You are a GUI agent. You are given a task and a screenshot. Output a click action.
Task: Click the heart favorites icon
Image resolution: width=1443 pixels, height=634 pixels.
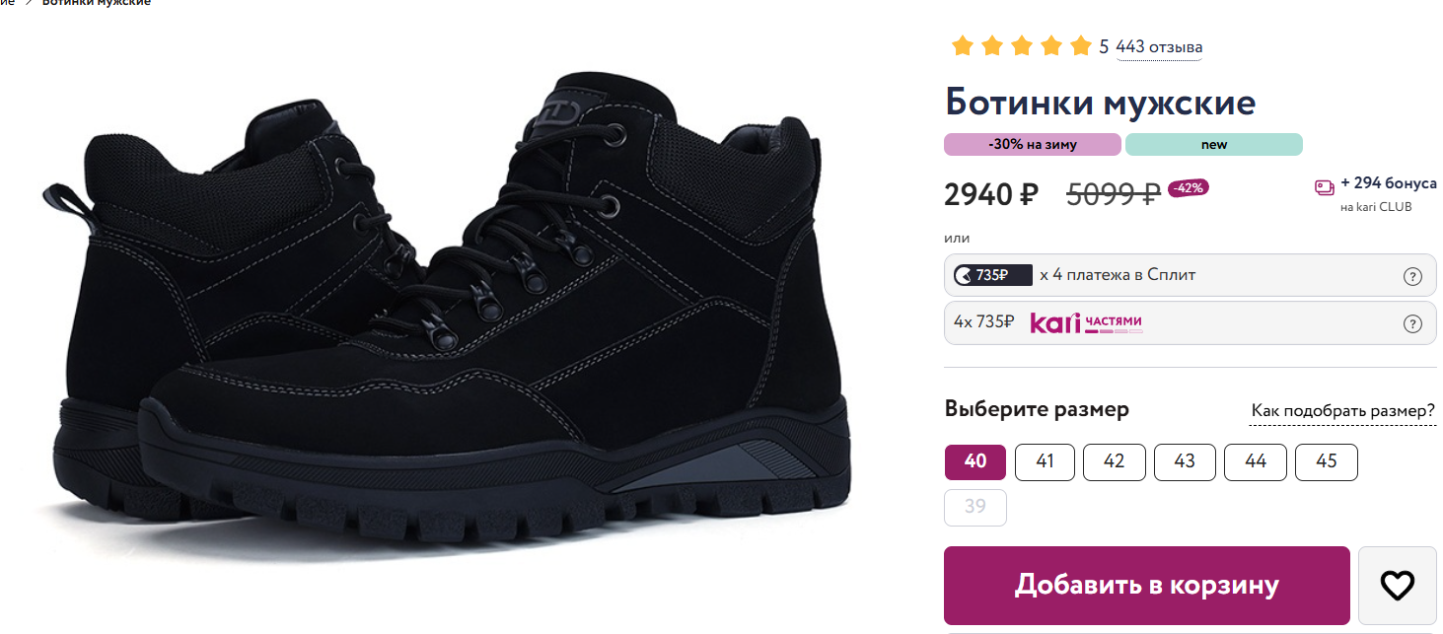tap(1397, 586)
